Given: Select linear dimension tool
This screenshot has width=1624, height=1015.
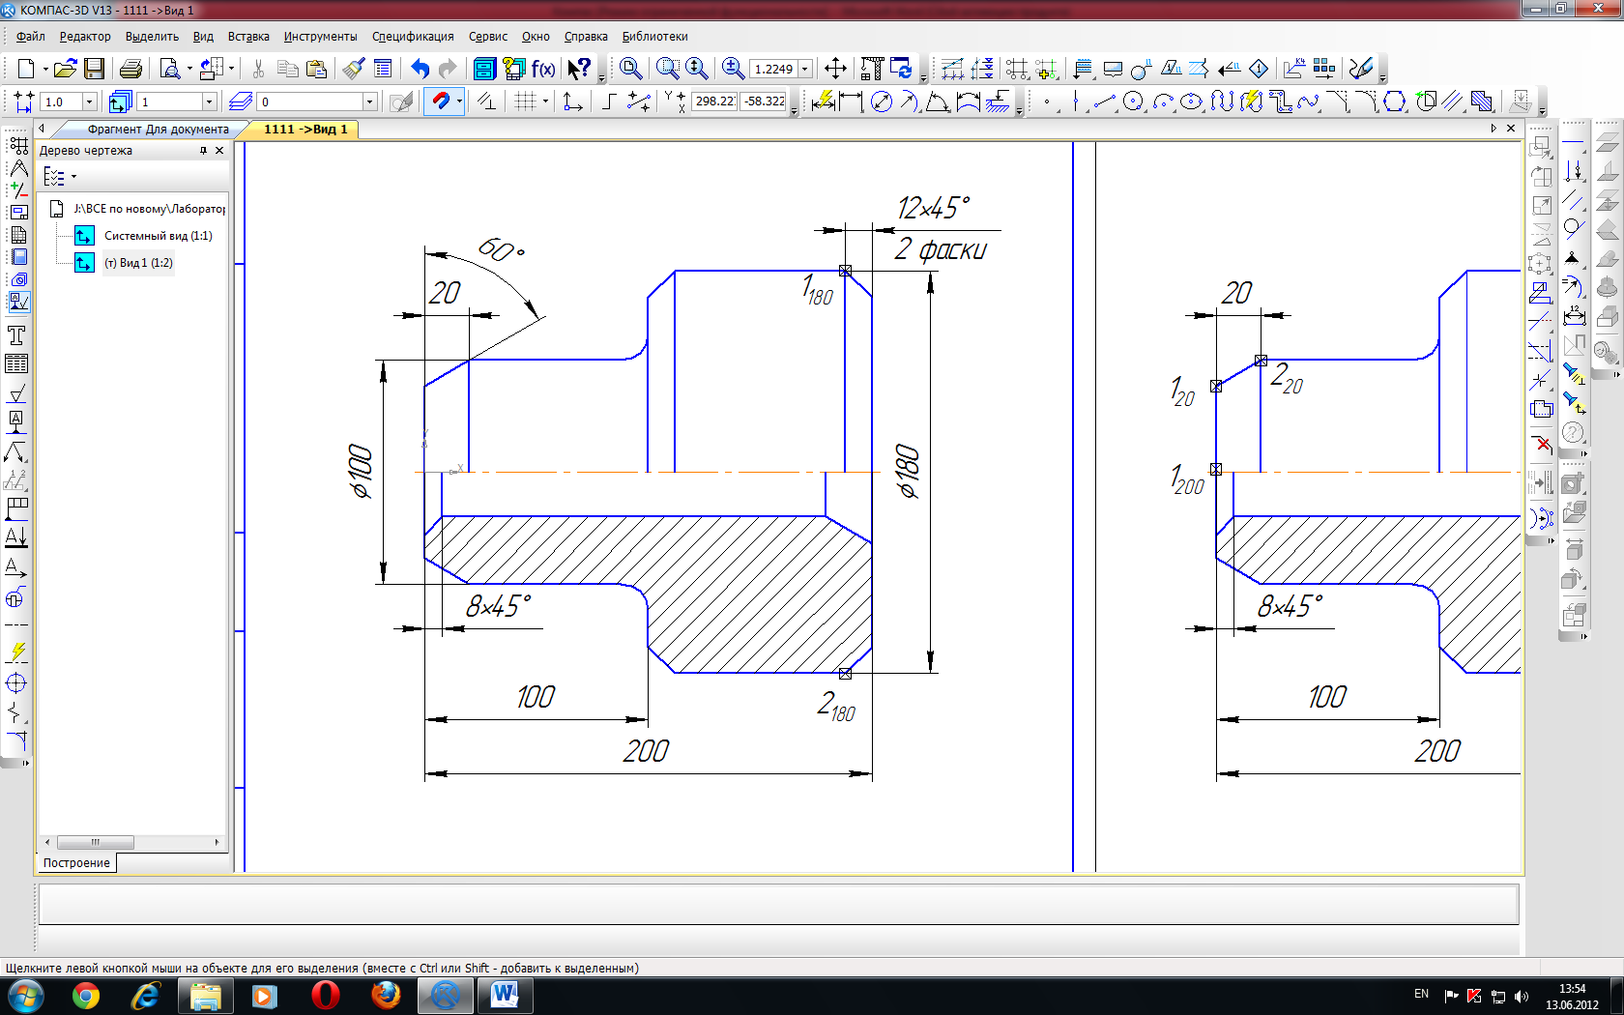Looking at the screenshot, I should pyautogui.click(x=851, y=101).
